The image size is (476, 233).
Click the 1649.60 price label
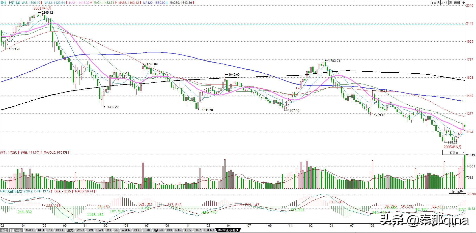pyautogui.click(x=234, y=75)
